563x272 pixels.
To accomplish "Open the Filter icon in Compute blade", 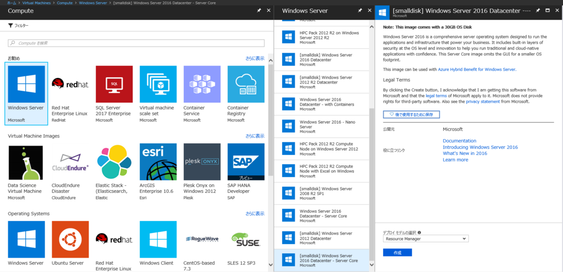I will coord(10,26).
